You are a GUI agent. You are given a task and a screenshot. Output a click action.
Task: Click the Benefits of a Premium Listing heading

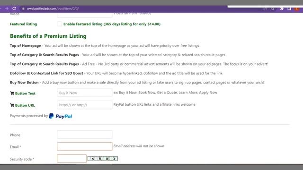(48, 36)
